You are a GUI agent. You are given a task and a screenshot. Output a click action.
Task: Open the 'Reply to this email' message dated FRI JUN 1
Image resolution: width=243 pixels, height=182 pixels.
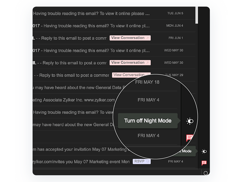tap(70, 38)
